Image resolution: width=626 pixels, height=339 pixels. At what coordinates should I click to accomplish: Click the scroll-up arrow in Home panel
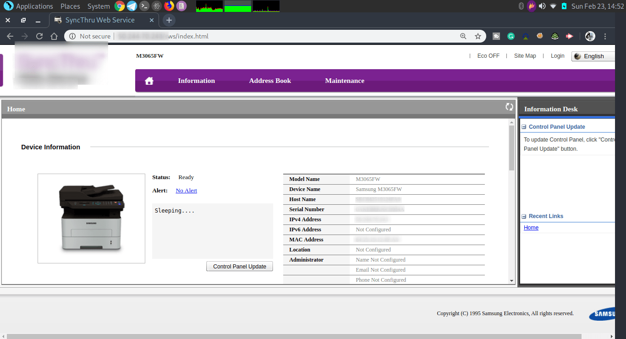pyautogui.click(x=512, y=122)
